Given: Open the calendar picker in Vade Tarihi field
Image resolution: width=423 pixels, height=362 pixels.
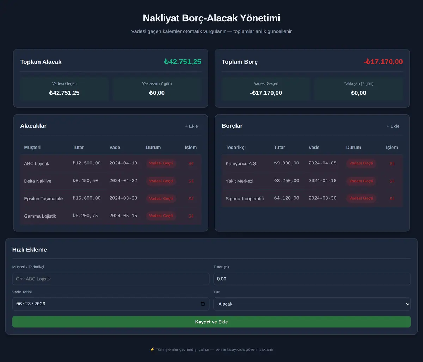Looking at the screenshot, I should click(x=203, y=304).
